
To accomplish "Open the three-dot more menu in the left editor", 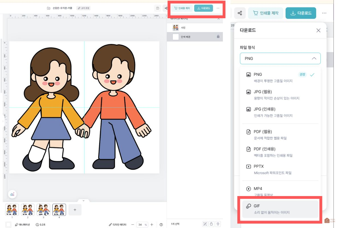I will coord(218,8).
